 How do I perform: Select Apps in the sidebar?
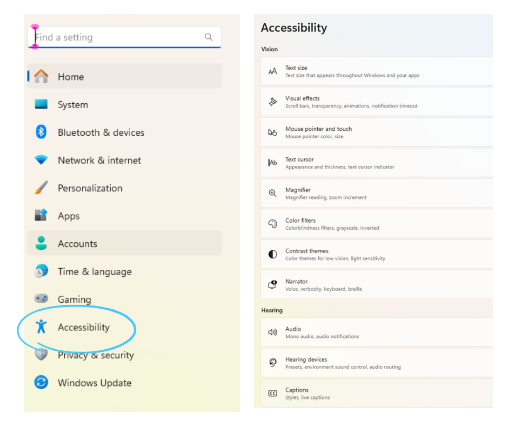[125, 216]
